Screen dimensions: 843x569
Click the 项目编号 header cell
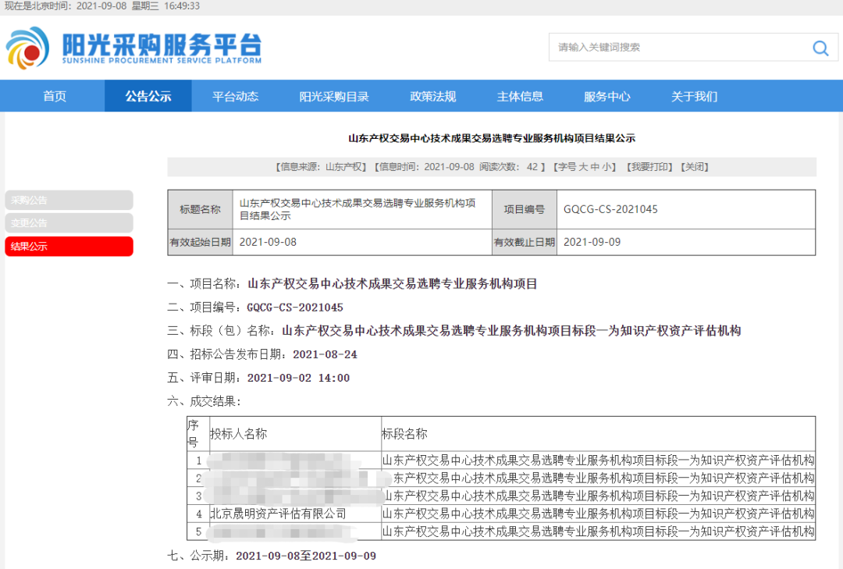(525, 209)
